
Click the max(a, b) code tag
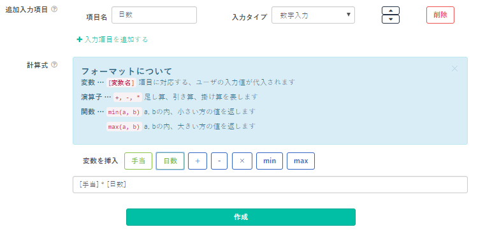click(x=124, y=127)
